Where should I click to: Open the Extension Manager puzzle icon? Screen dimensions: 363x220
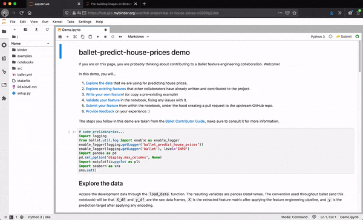click(4, 99)
